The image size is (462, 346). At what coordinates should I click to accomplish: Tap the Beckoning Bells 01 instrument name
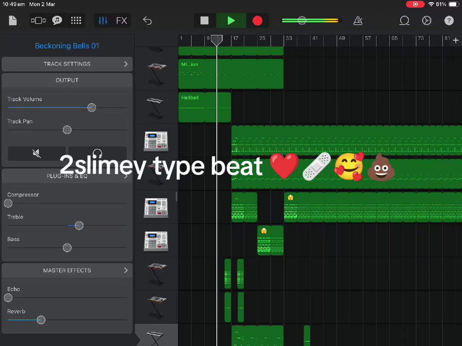pos(67,46)
